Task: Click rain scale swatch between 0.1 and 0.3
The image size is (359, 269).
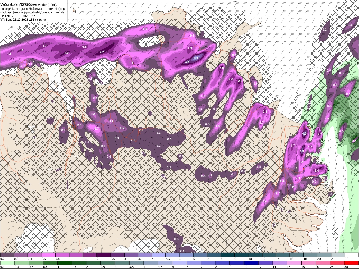Action: pos(8,263)
